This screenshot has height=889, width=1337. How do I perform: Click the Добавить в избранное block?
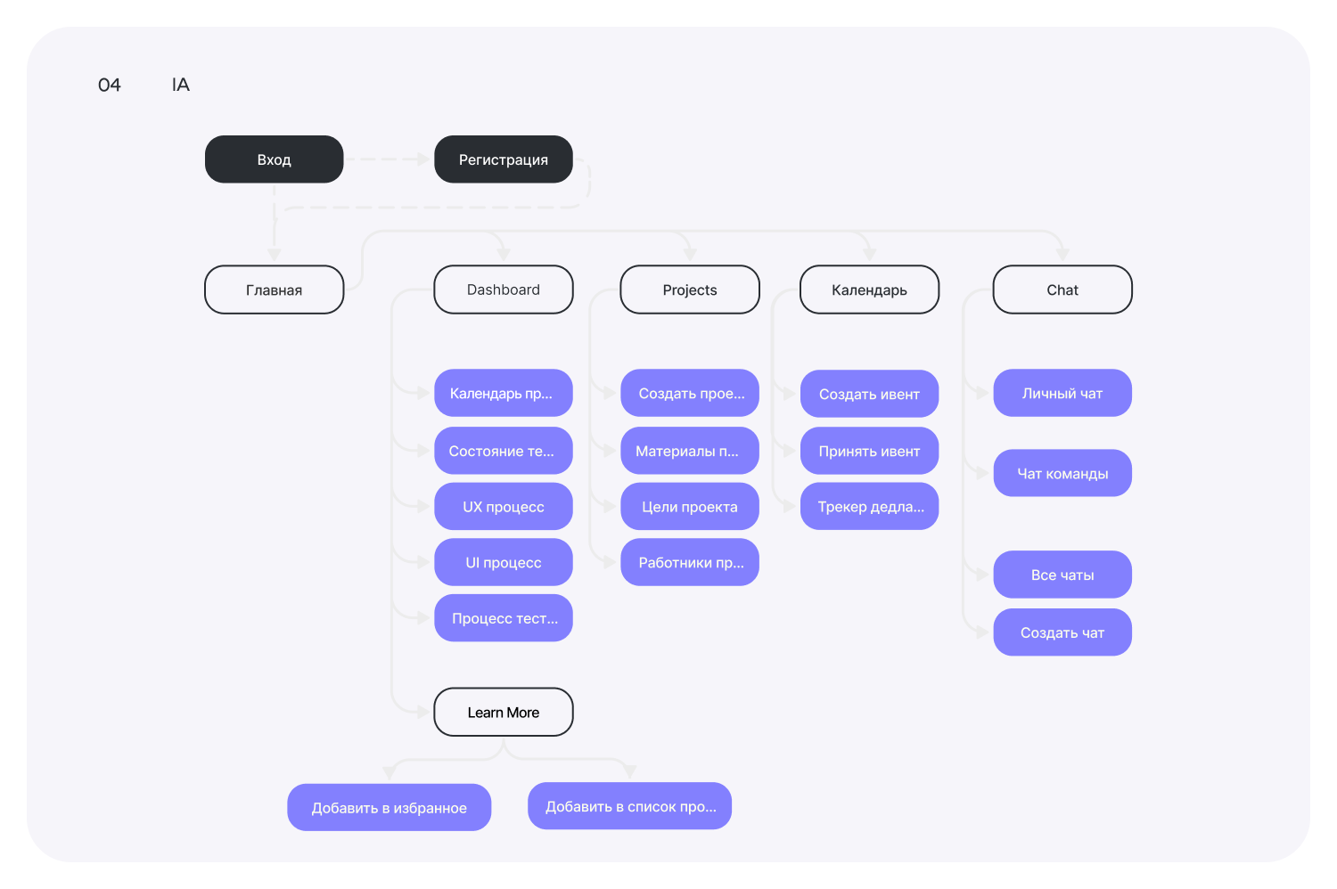click(389, 807)
